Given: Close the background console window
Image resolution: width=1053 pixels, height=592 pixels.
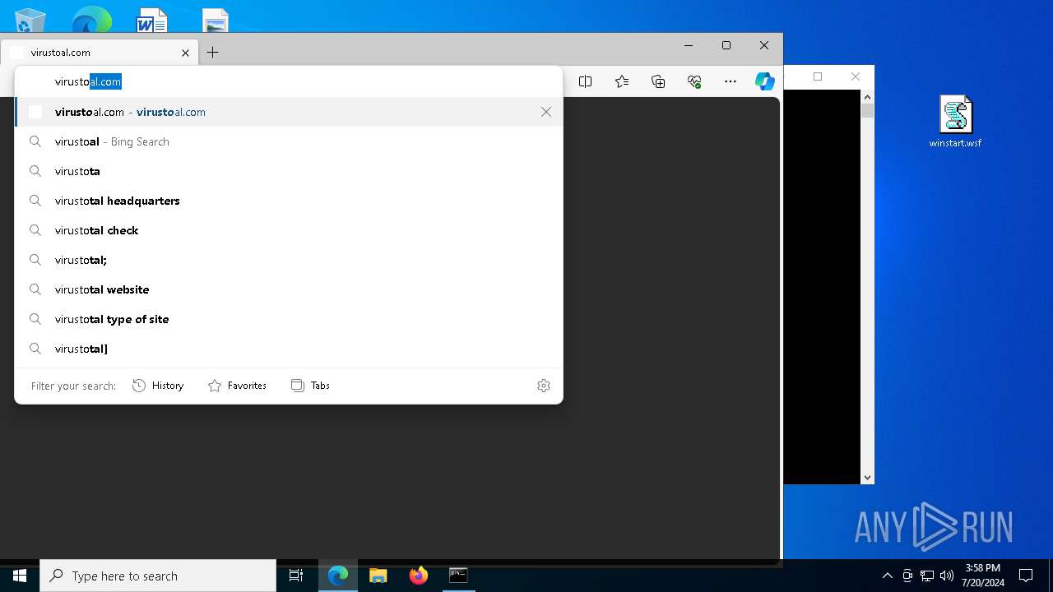Looking at the screenshot, I should pyautogui.click(x=856, y=76).
